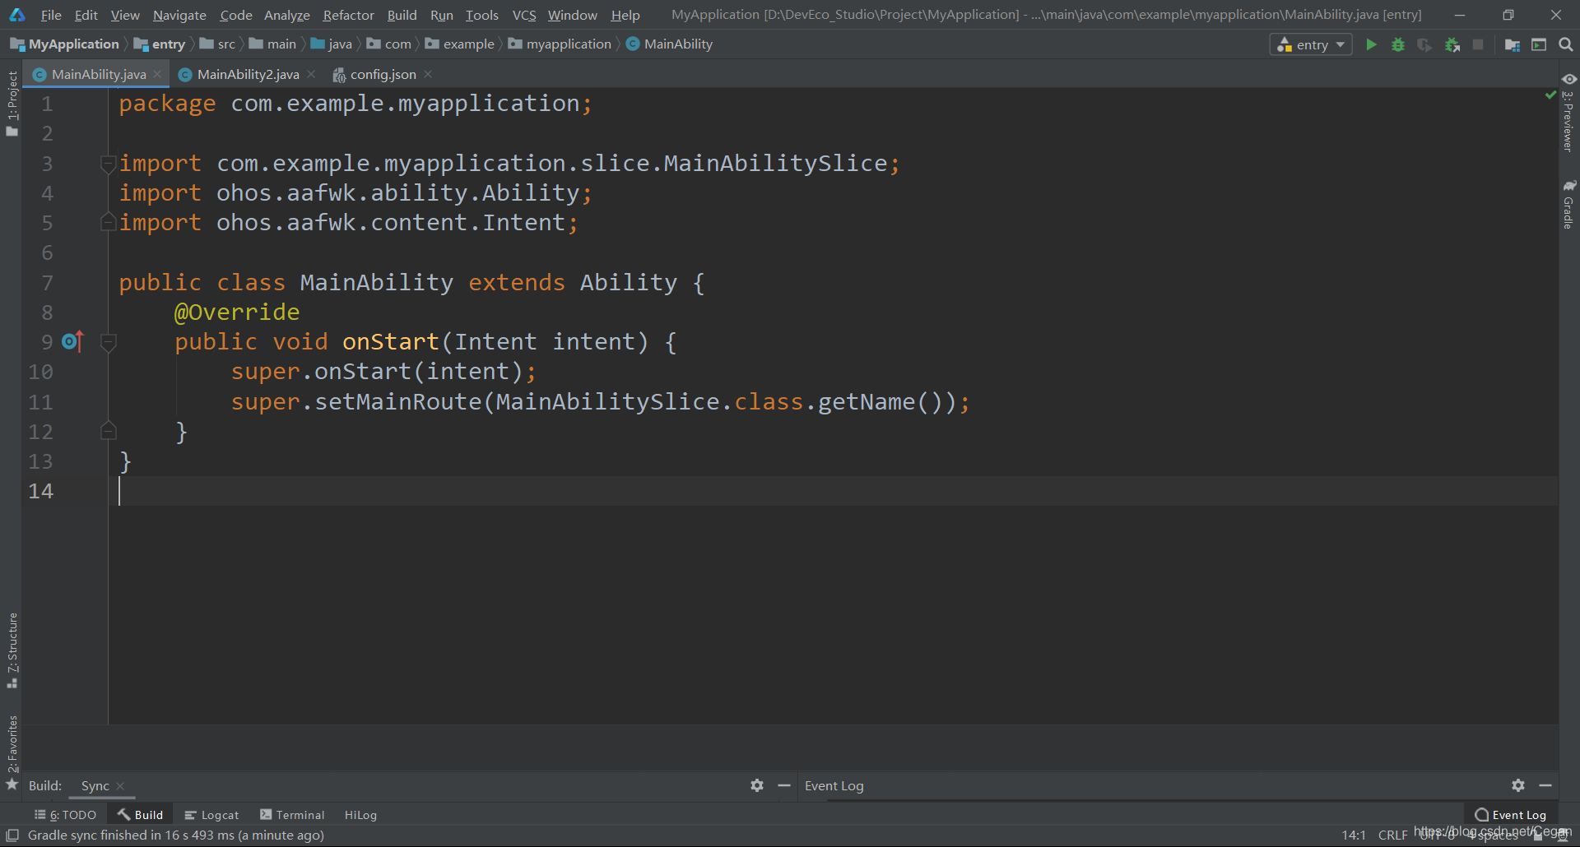Open the Terminal tool window

click(292, 815)
